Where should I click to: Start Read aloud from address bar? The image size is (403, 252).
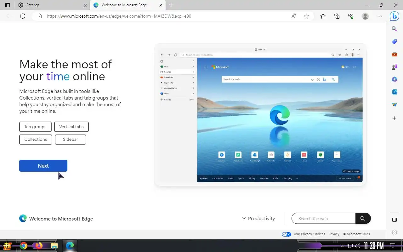294,16
